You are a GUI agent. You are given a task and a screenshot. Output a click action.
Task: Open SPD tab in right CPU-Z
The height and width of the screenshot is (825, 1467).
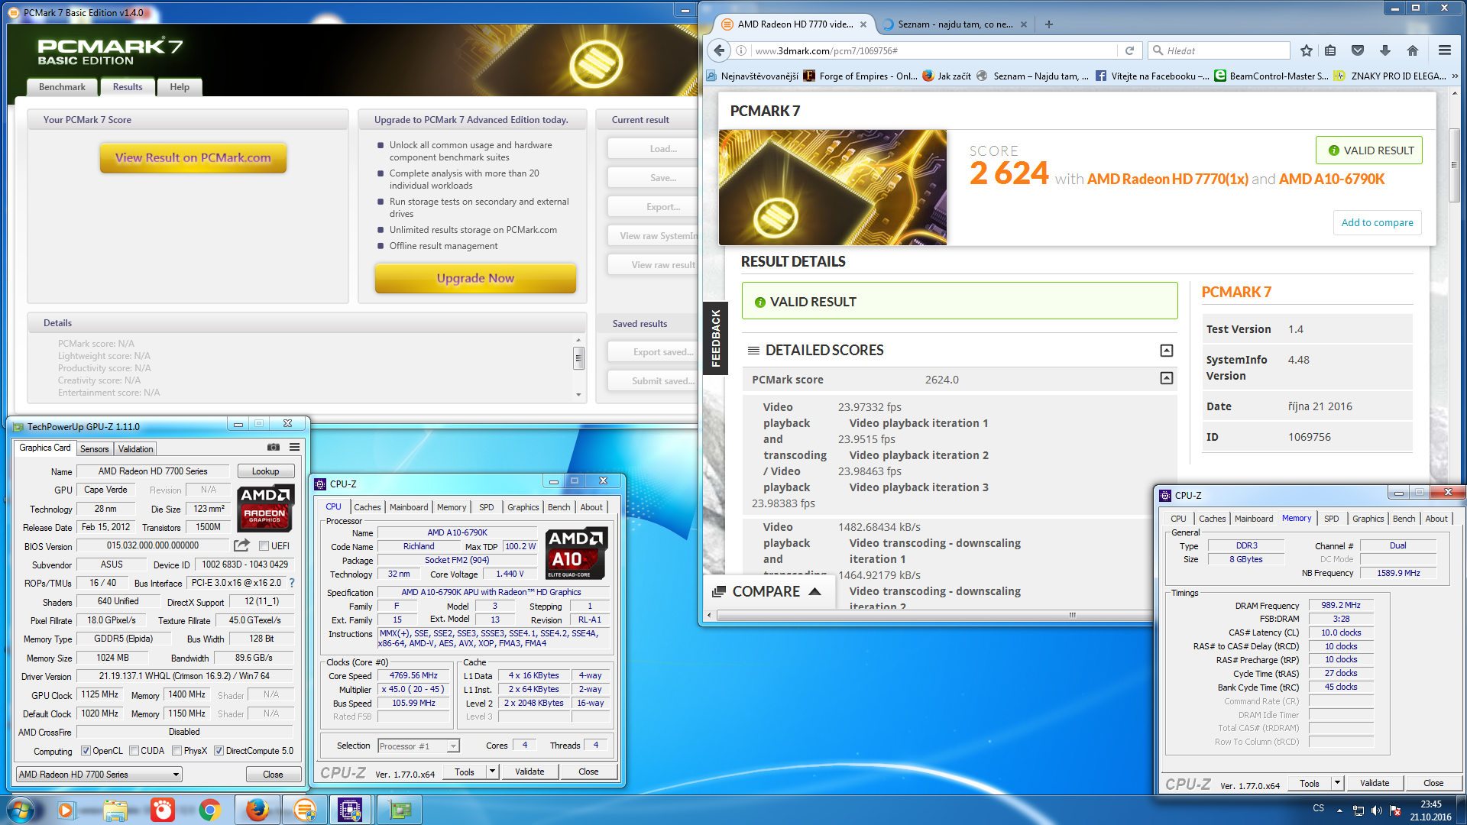coord(1331,519)
